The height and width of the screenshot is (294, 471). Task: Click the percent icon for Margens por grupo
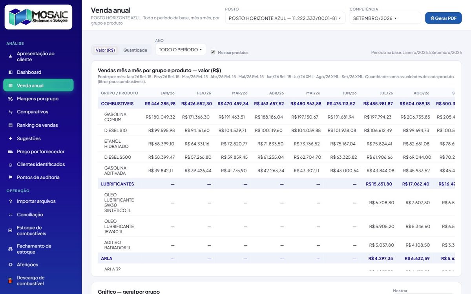pyautogui.click(x=11, y=99)
